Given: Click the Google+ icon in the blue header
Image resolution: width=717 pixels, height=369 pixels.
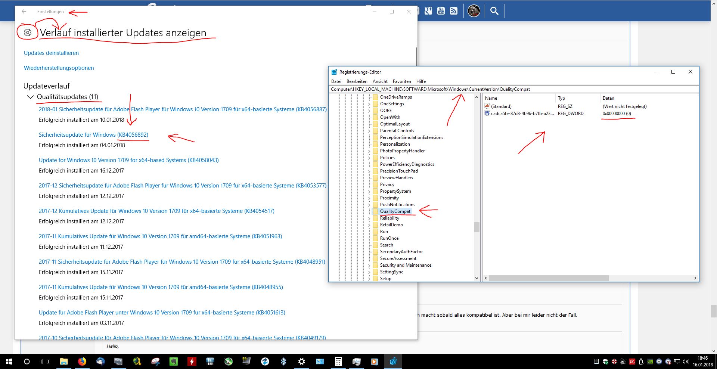Looking at the screenshot, I should click(428, 11).
